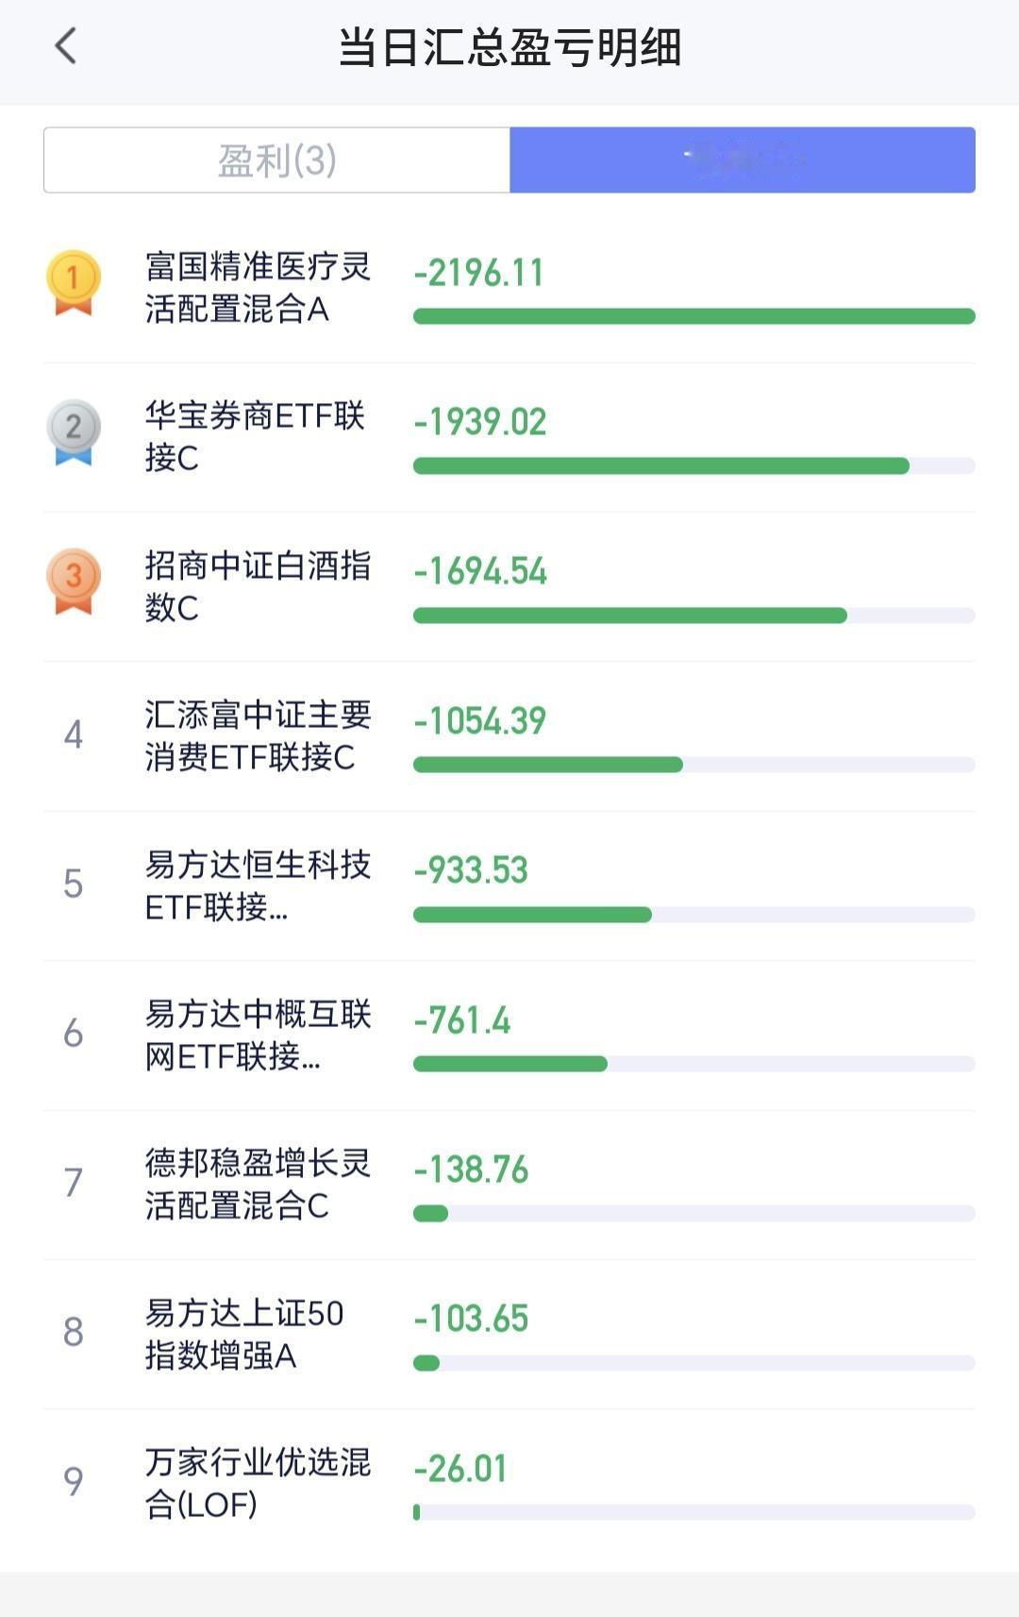This screenshot has width=1019, height=1617.
Task: Click the -1939.02 loss bar
Action: coord(694,465)
